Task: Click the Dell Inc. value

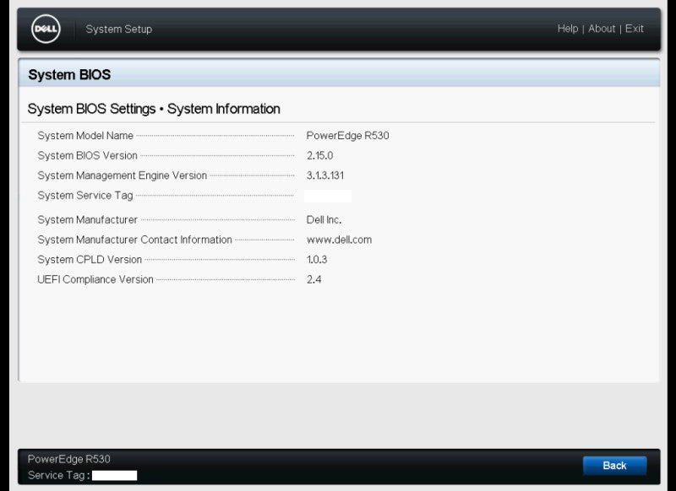Action: [x=324, y=220]
